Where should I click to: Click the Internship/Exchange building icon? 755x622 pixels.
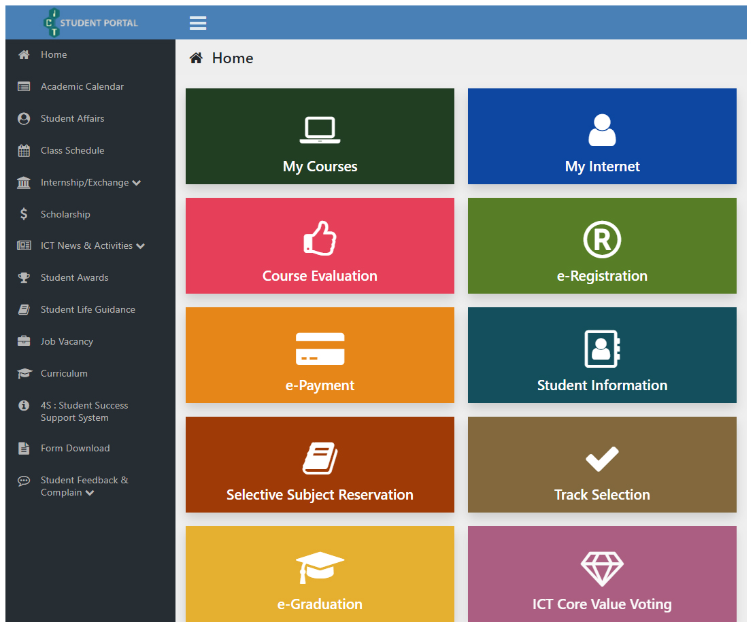pyautogui.click(x=24, y=183)
